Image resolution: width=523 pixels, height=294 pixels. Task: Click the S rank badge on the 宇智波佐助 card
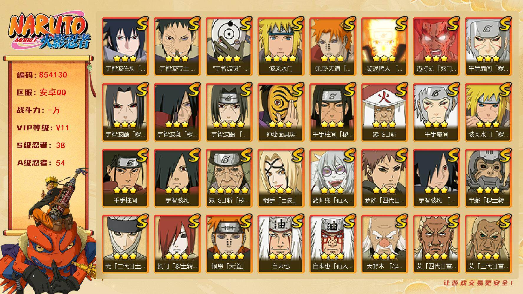coord(141,24)
